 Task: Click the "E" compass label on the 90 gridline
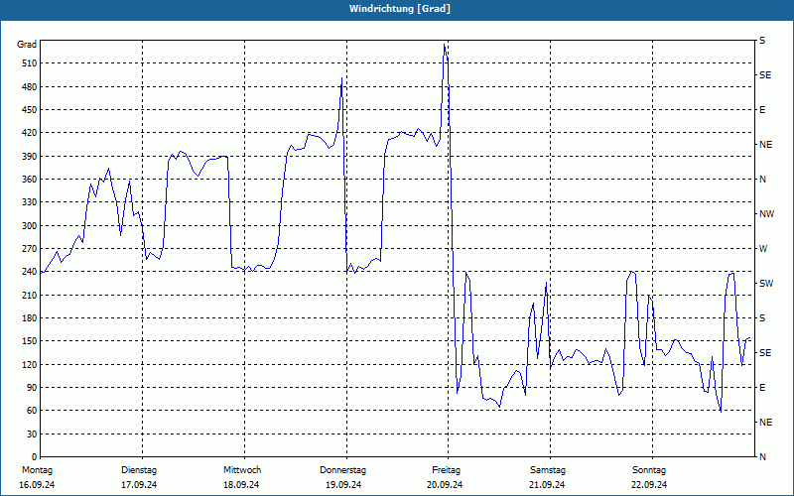(x=762, y=388)
